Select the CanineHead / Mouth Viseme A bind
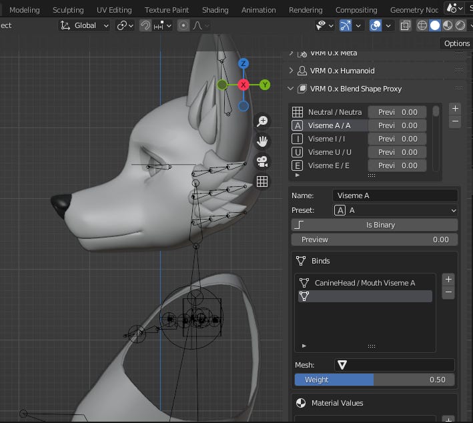The image size is (473, 423). [366, 283]
